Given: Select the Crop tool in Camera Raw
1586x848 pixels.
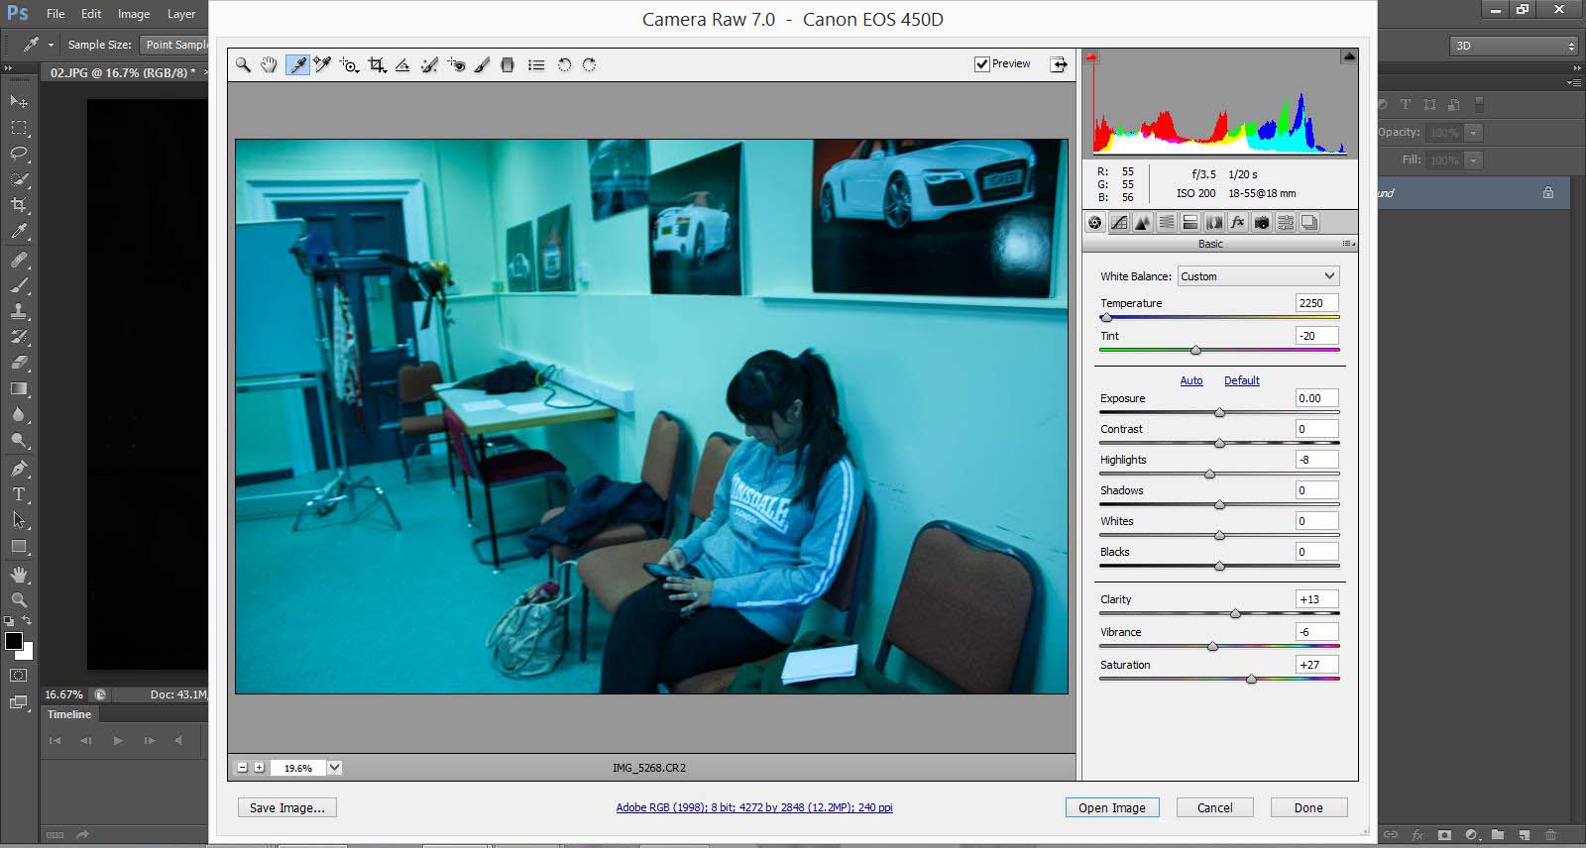Looking at the screenshot, I should click(377, 65).
